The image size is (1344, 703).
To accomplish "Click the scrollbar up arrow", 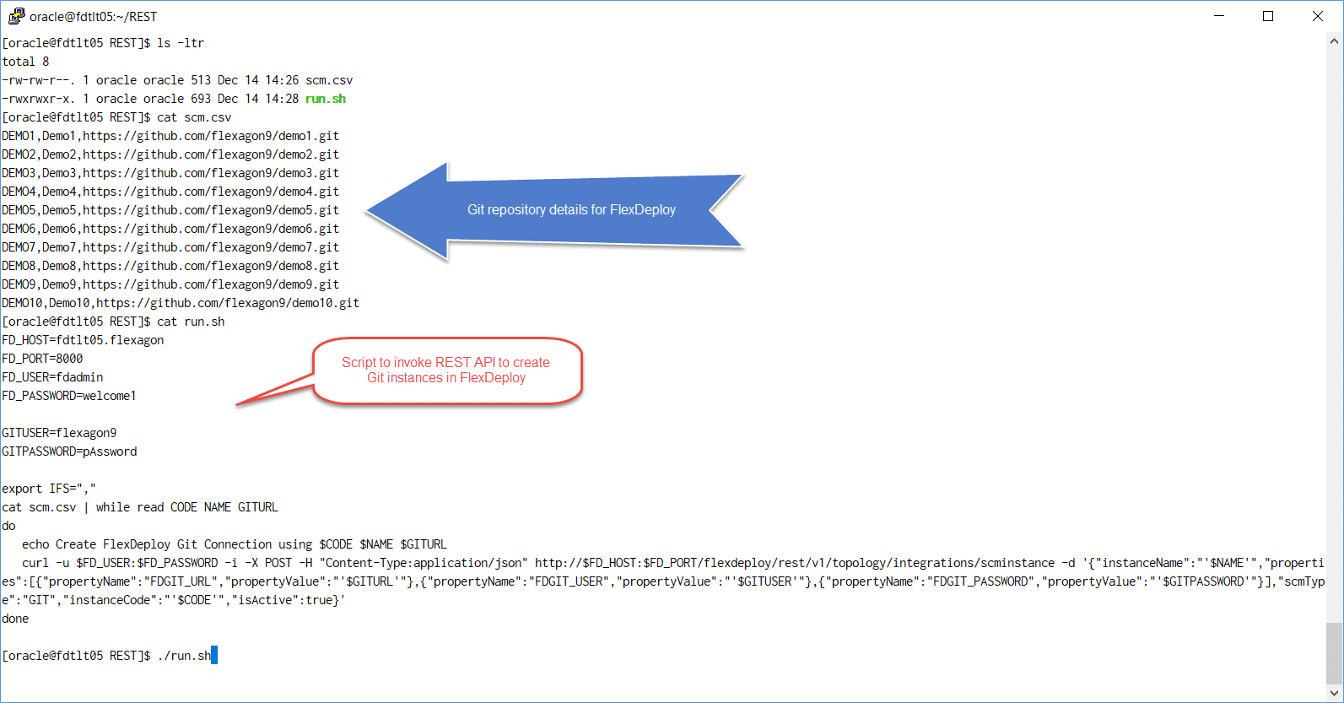I will (x=1335, y=41).
